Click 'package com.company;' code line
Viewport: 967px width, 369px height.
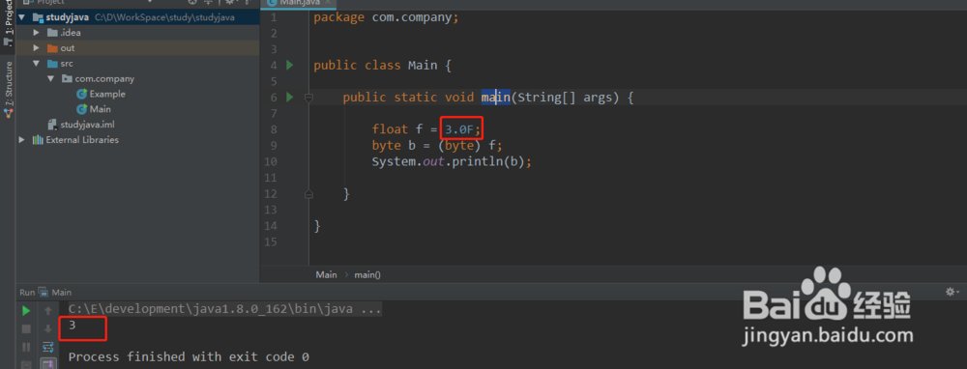[386, 17]
